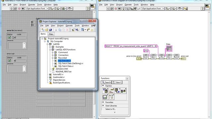Image resolution: width=212 pixels, height=119 pixels.
Task: Open Operate menu in Front Panel window
Action: 31,5
